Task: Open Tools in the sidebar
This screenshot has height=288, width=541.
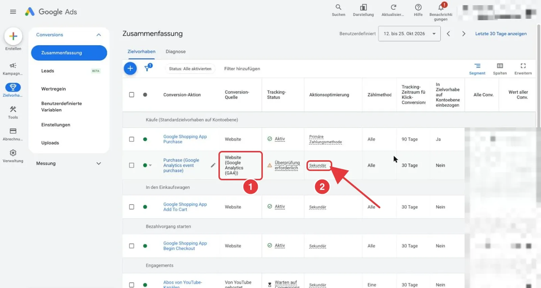Action: click(x=13, y=112)
